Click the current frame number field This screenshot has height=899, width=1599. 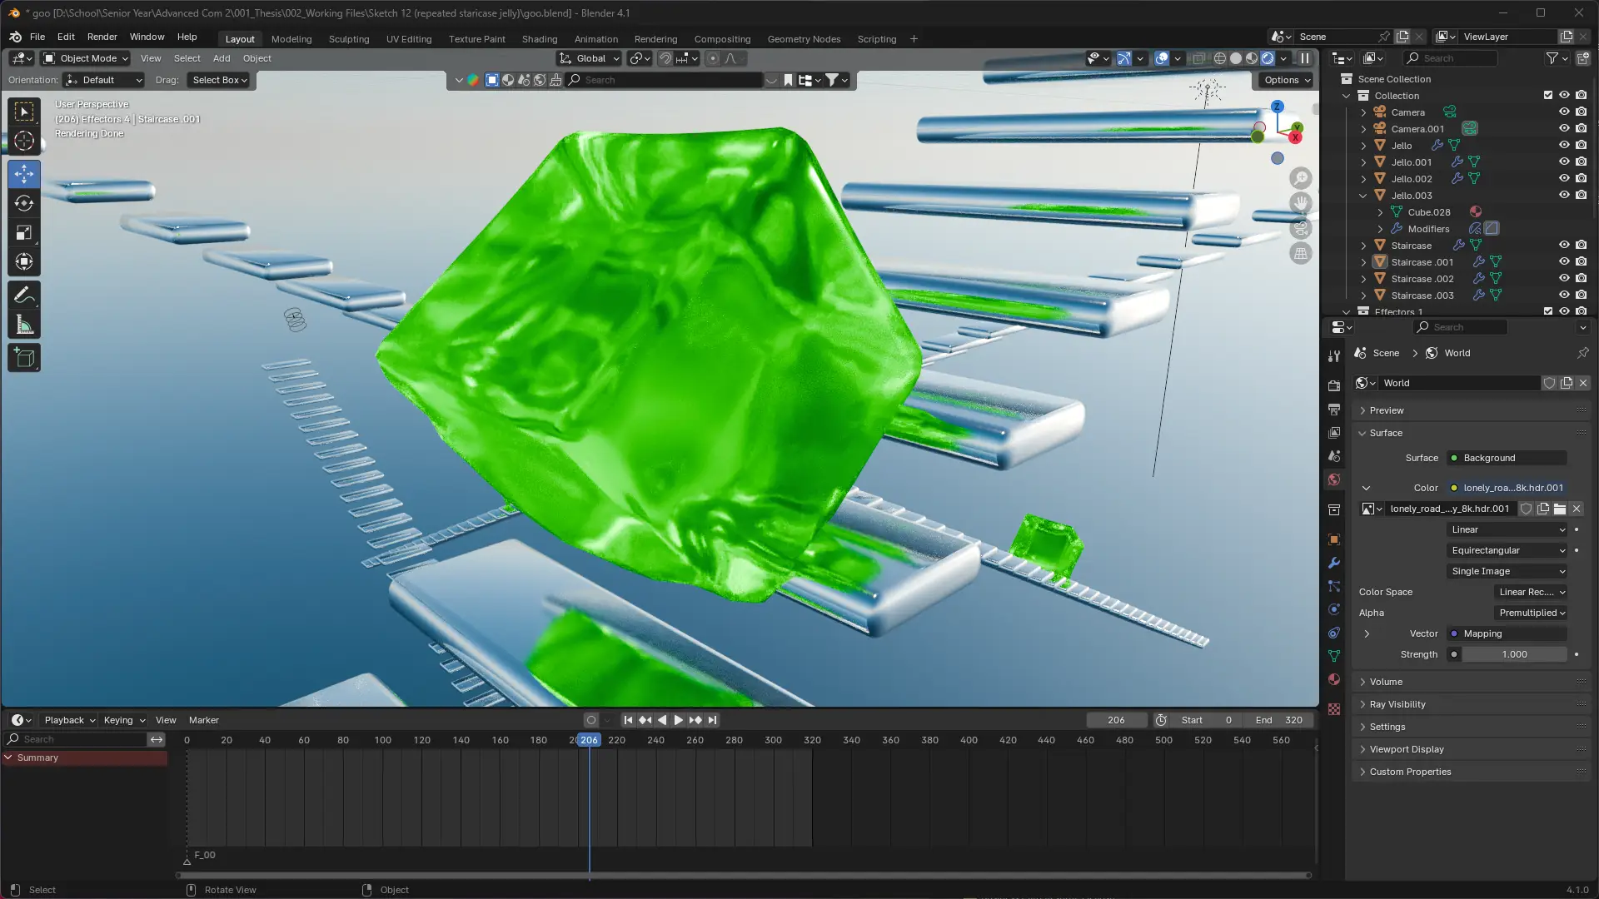pos(1116,720)
